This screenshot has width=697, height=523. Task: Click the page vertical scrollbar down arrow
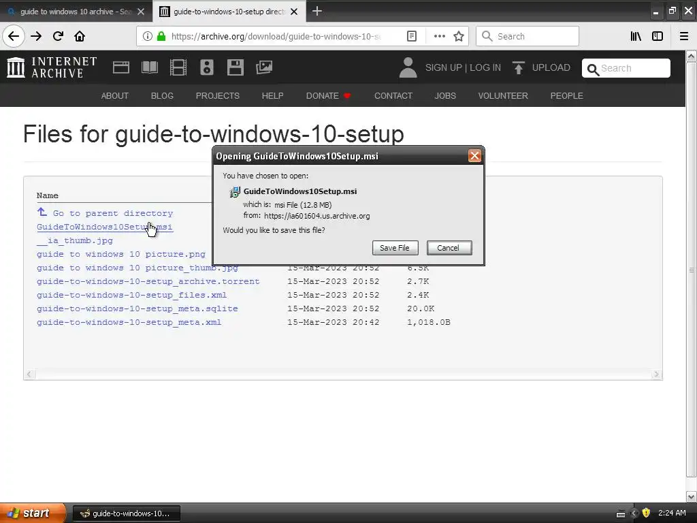point(692,496)
